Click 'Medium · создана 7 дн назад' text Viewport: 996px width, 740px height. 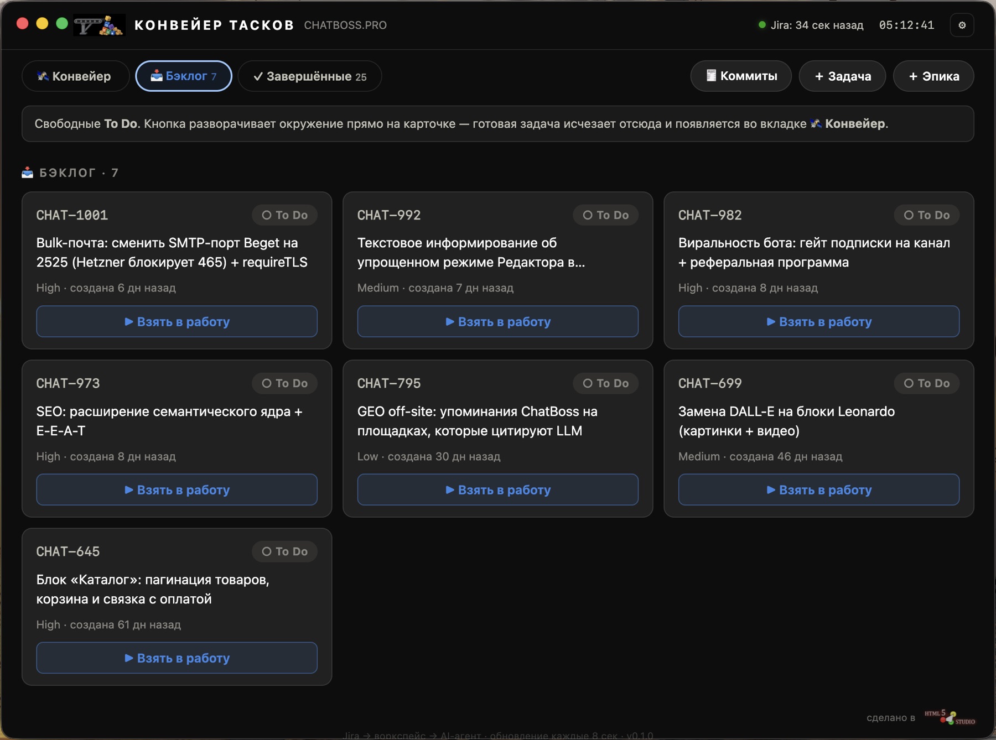point(435,288)
